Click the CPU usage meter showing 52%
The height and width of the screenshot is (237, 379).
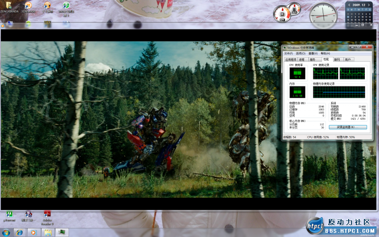(298, 73)
